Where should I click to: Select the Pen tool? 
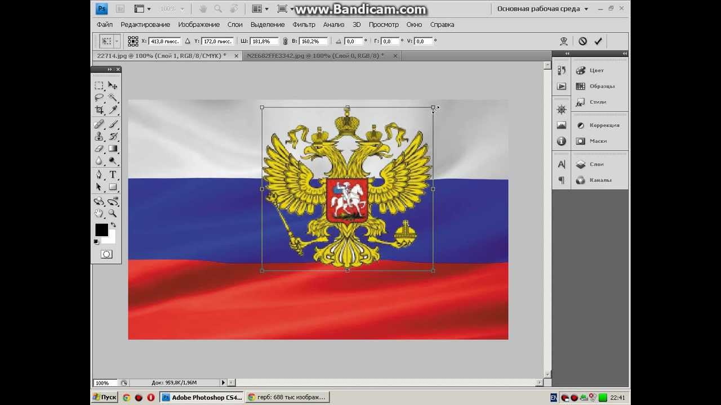click(x=99, y=175)
